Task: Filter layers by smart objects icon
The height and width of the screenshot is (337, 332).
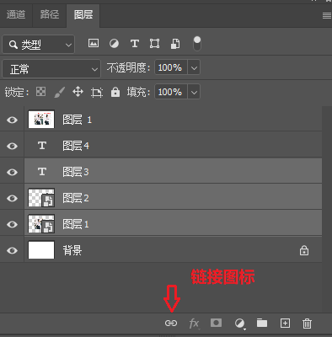Action: point(175,44)
